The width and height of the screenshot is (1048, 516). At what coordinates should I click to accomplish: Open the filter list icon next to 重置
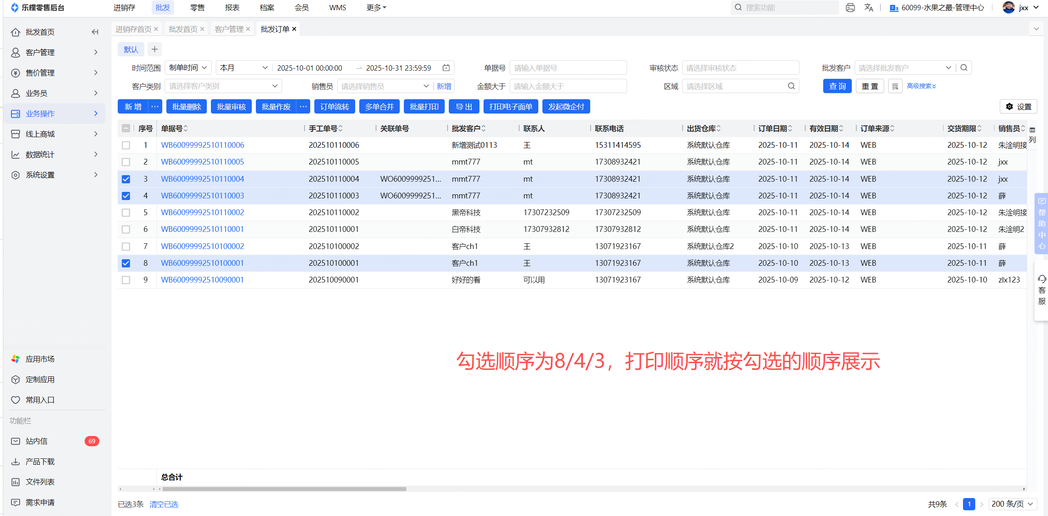[895, 86]
